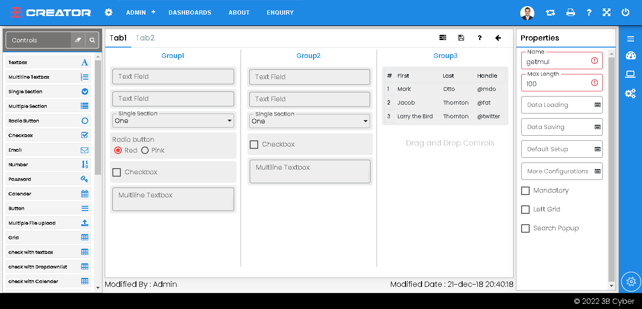The height and width of the screenshot is (309, 642).
Task: Switch to Tab2
Action: [145, 38]
